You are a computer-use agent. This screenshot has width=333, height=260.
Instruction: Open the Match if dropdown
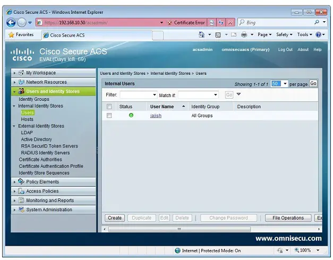pyautogui.click(x=198, y=94)
